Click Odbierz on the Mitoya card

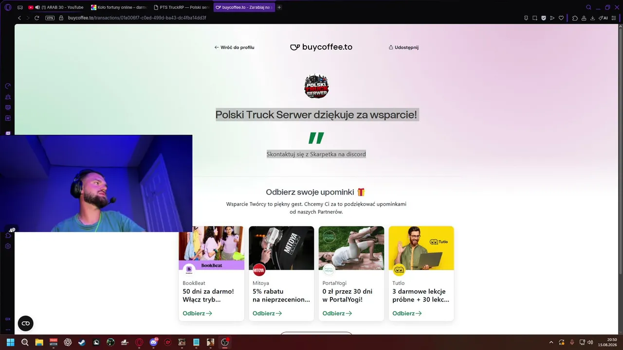click(267, 314)
